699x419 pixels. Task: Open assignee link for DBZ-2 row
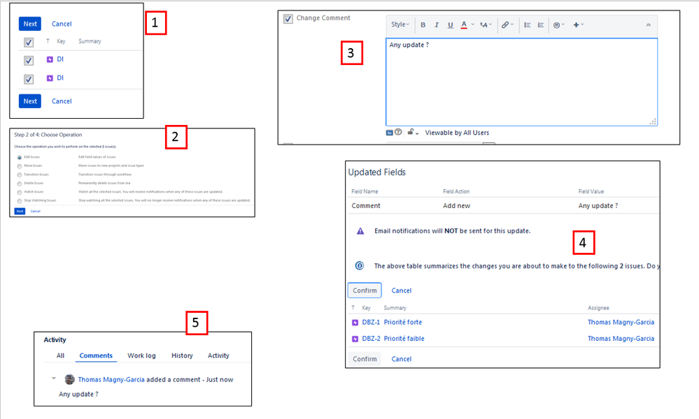[x=621, y=339]
